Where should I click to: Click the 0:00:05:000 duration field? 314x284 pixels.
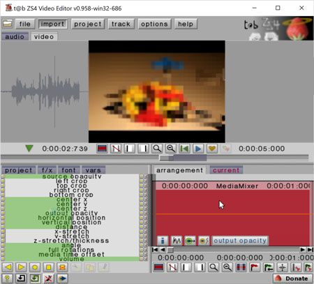(x=262, y=149)
